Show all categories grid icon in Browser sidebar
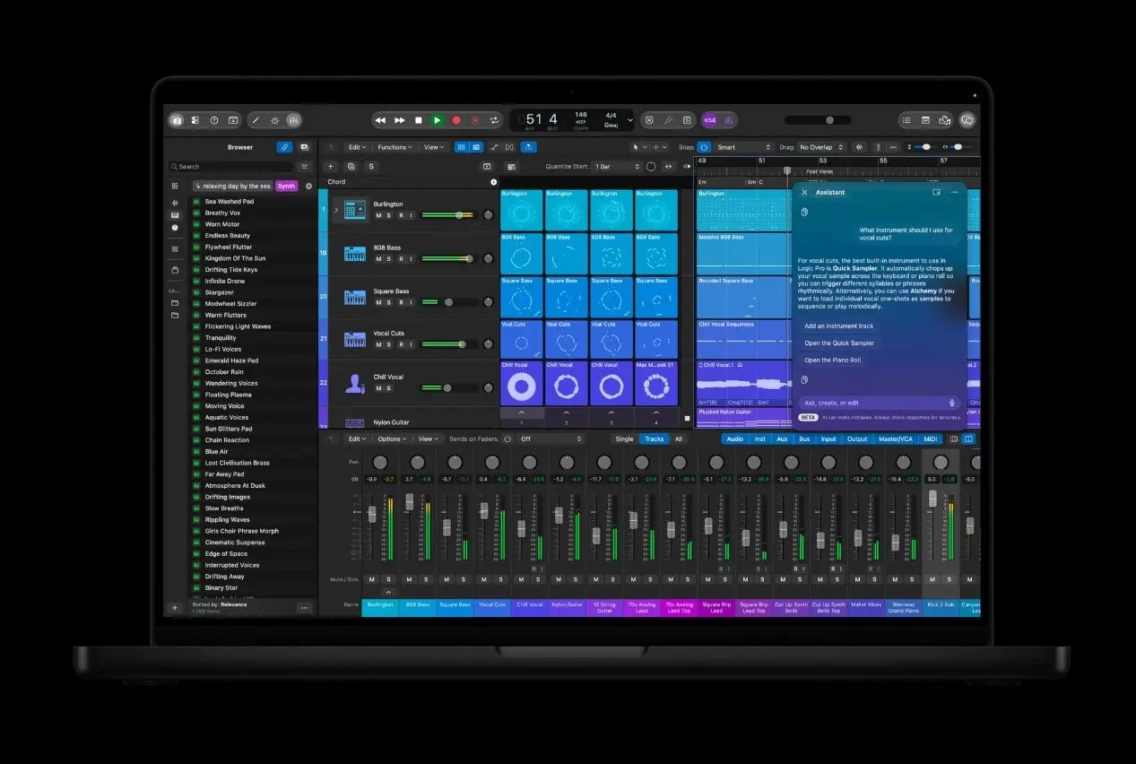 (175, 187)
